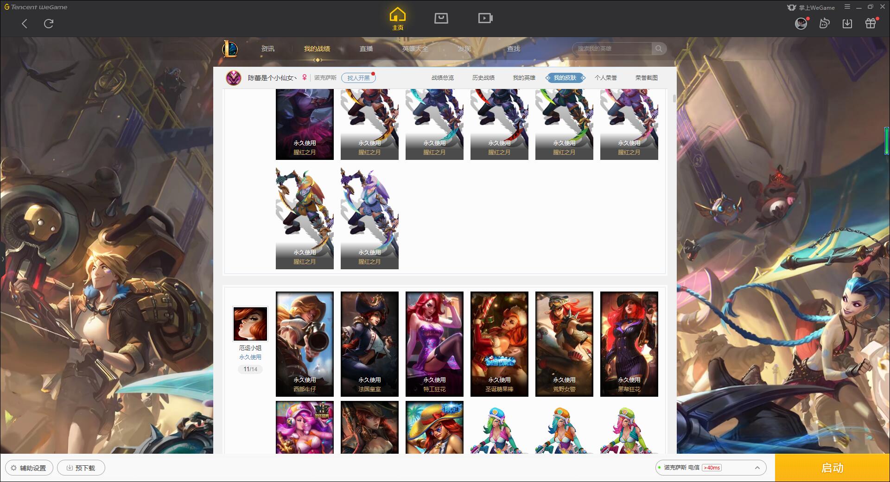Viewport: 890px width, 482px height.
Task: Open the lavender 腥红之月 chroma in second row
Action: pyautogui.click(x=369, y=218)
